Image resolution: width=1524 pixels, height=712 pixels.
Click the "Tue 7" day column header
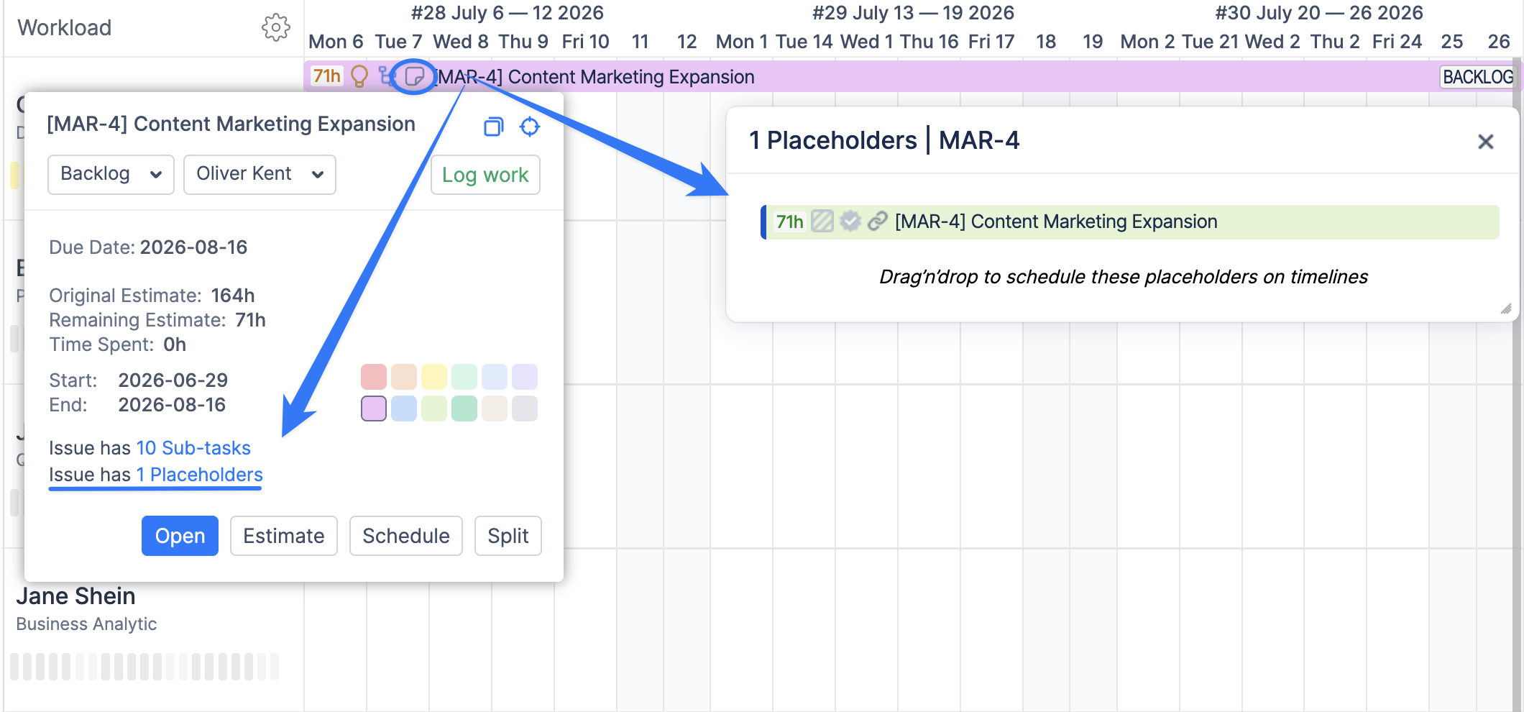click(x=398, y=42)
